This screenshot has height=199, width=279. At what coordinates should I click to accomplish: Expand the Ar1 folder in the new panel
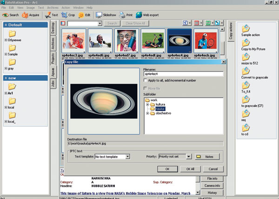tap(6, 93)
